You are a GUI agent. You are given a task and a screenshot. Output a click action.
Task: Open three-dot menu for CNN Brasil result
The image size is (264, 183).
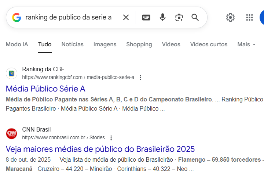pyautogui.click(x=111, y=138)
